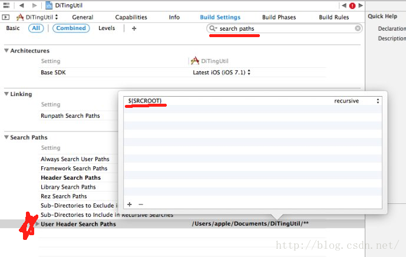Focus the search paths filter field
The height and width of the screenshot is (257, 406).
tap(284, 28)
